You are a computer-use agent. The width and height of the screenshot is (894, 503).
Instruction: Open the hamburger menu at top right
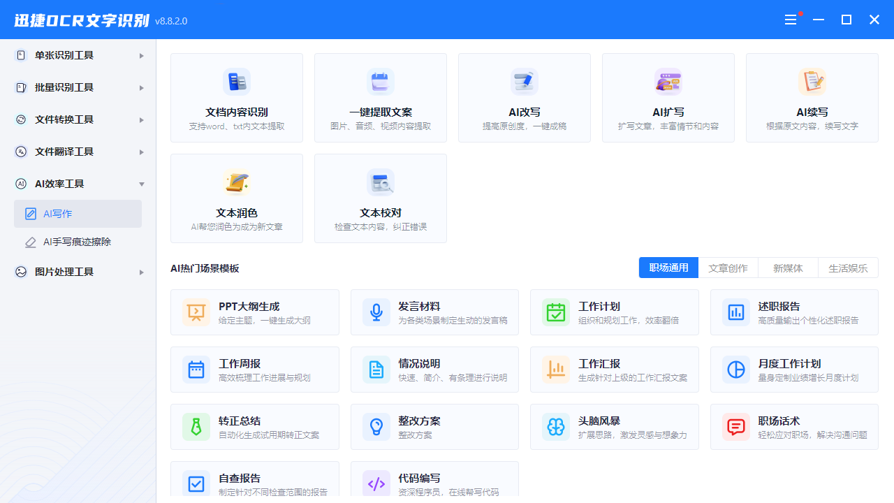click(x=791, y=20)
